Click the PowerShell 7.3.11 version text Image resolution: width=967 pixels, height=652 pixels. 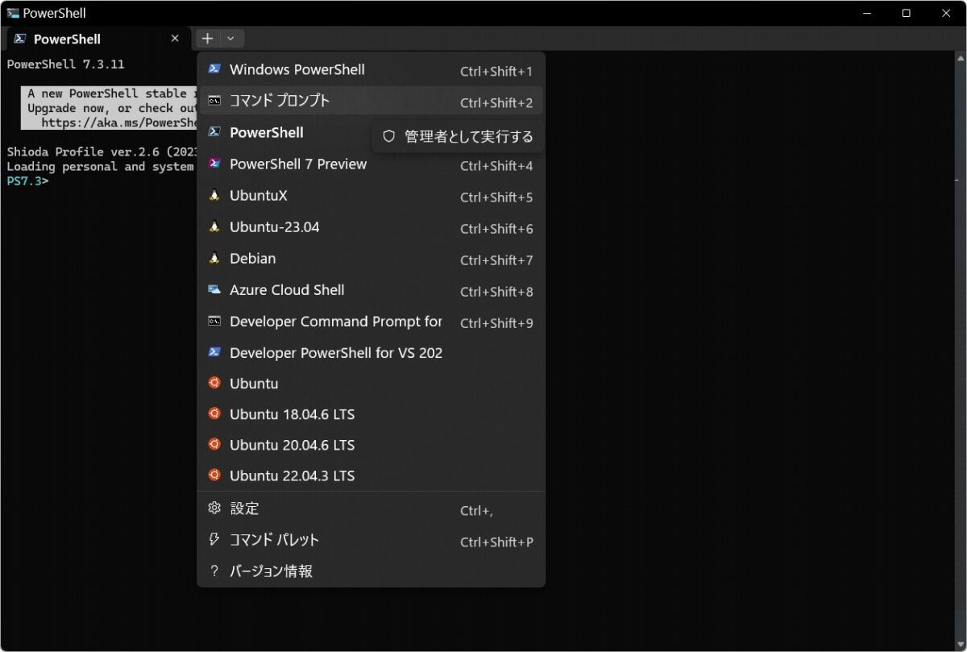(65, 64)
